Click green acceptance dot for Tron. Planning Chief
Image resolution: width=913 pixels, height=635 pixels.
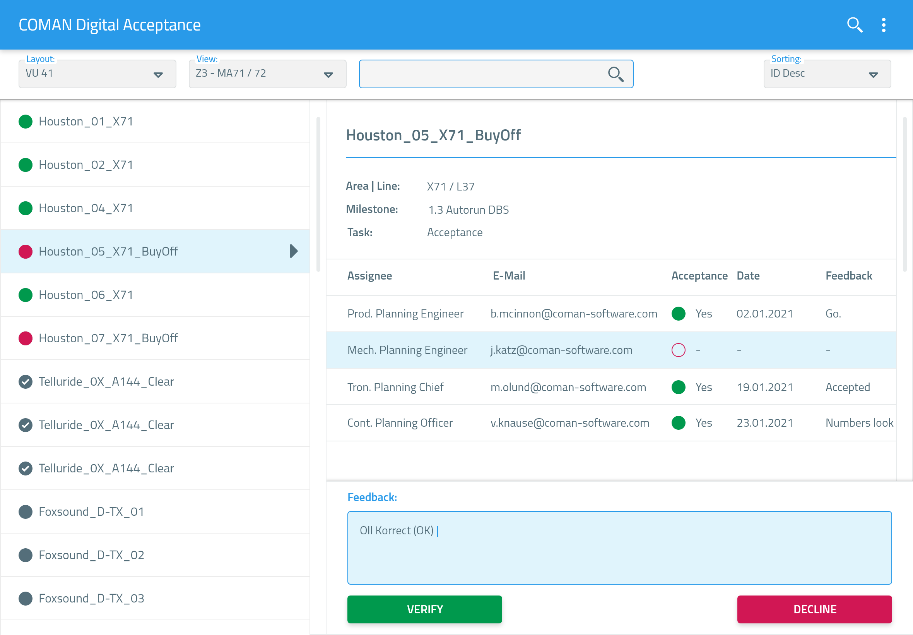click(x=678, y=387)
